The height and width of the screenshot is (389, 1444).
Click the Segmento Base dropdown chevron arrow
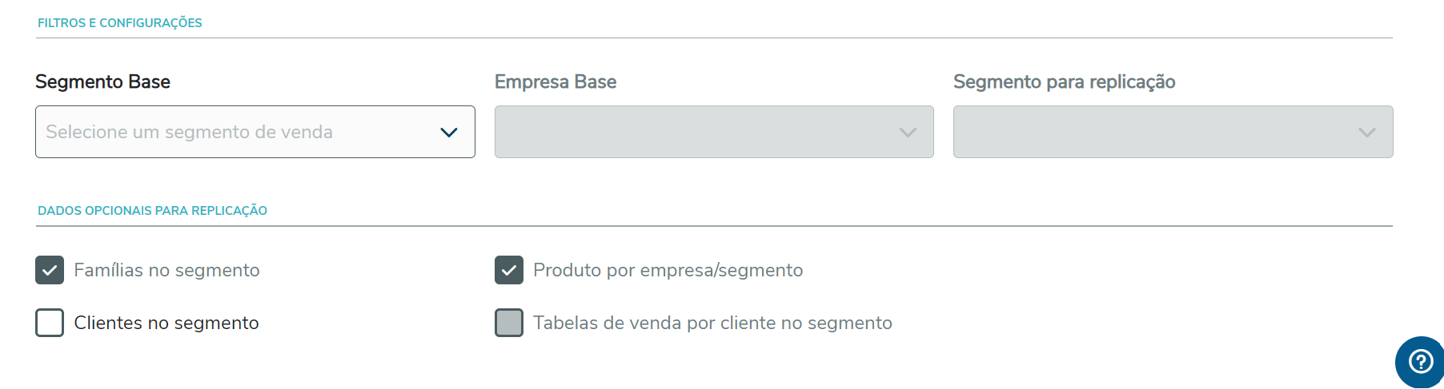(448, 133)
